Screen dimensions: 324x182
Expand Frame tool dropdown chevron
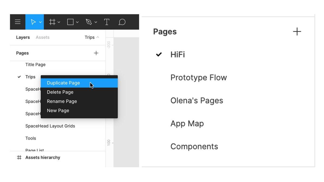[x=59, y=22]
